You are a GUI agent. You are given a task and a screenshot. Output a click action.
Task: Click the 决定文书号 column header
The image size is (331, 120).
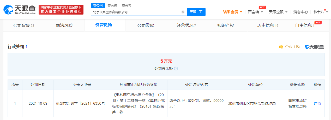82,85
